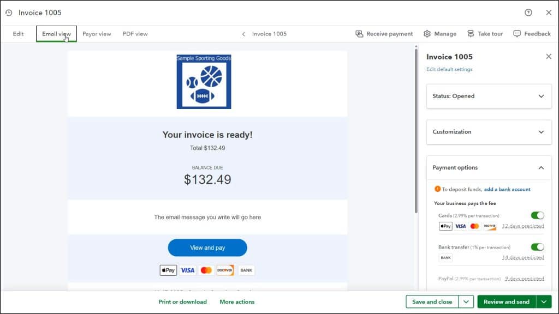The height and width of the screenshot is (314, 559).
Task: Turn off the Bank transfer toggle
Action: click(x=537, y=247)
